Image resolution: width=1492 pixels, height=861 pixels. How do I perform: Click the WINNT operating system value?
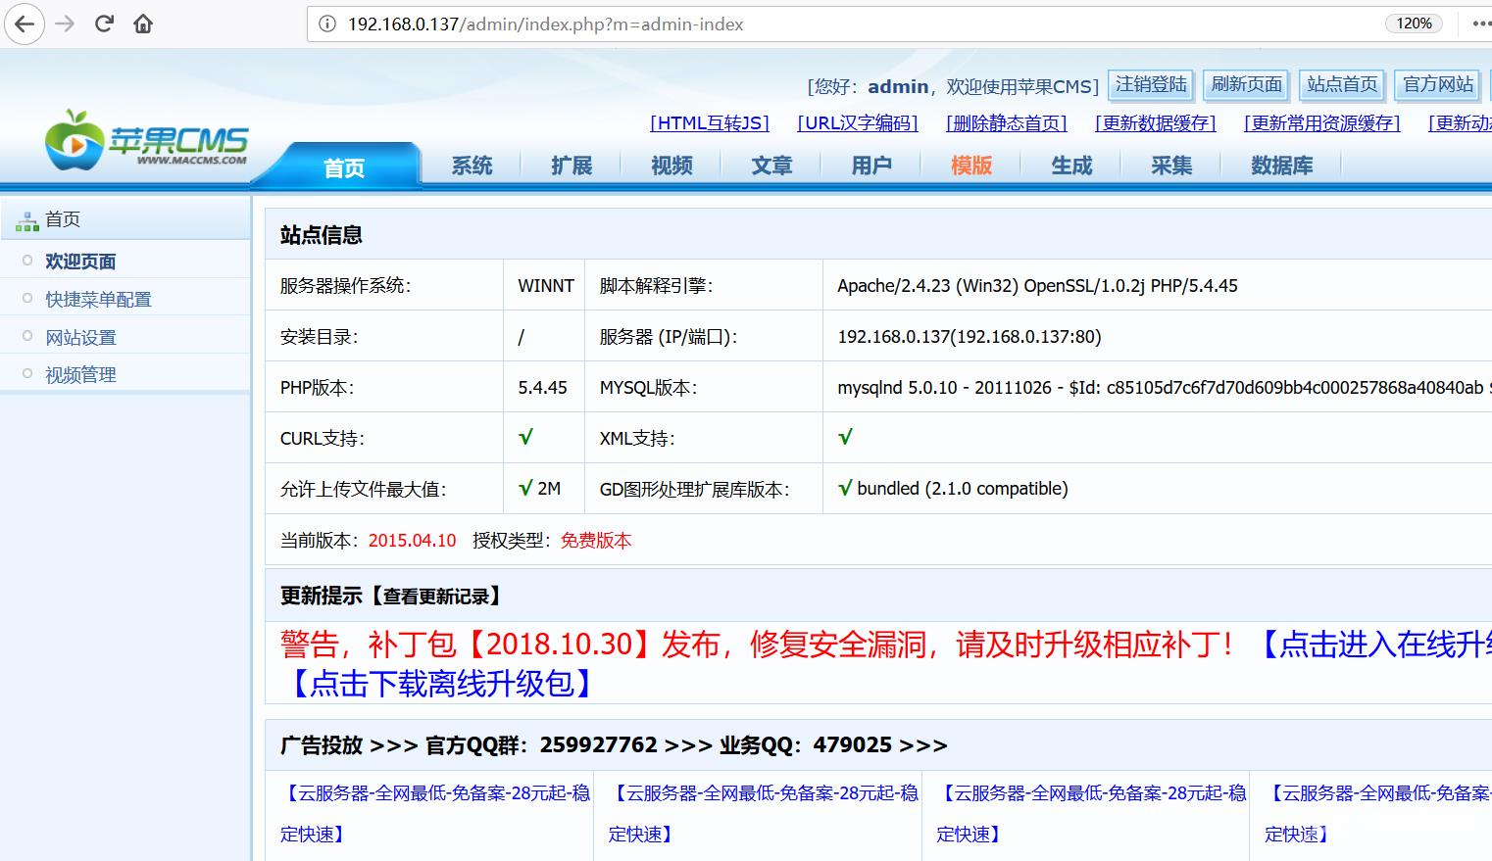pyautogui.click(x=546, y=286)
